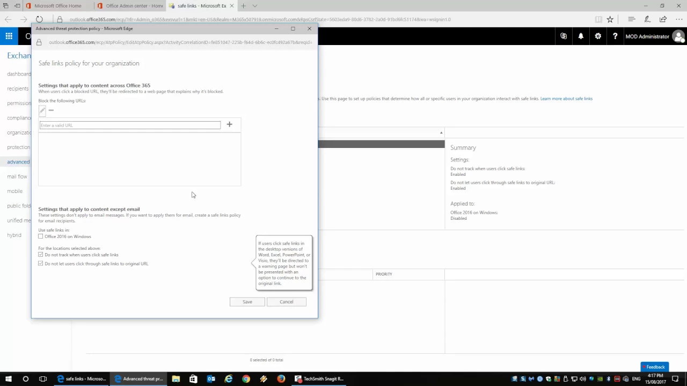Enable Office 2016 on Windows checkbox
The width and height of the screenshot is (687, 386).
click(x=41, y=236)
